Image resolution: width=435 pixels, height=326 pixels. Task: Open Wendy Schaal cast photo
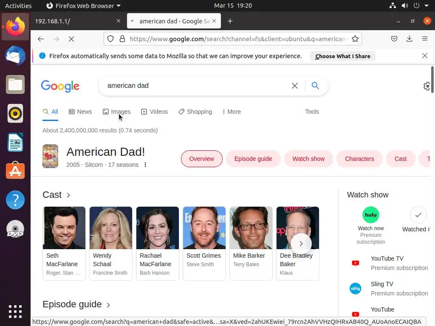point(111,228)
